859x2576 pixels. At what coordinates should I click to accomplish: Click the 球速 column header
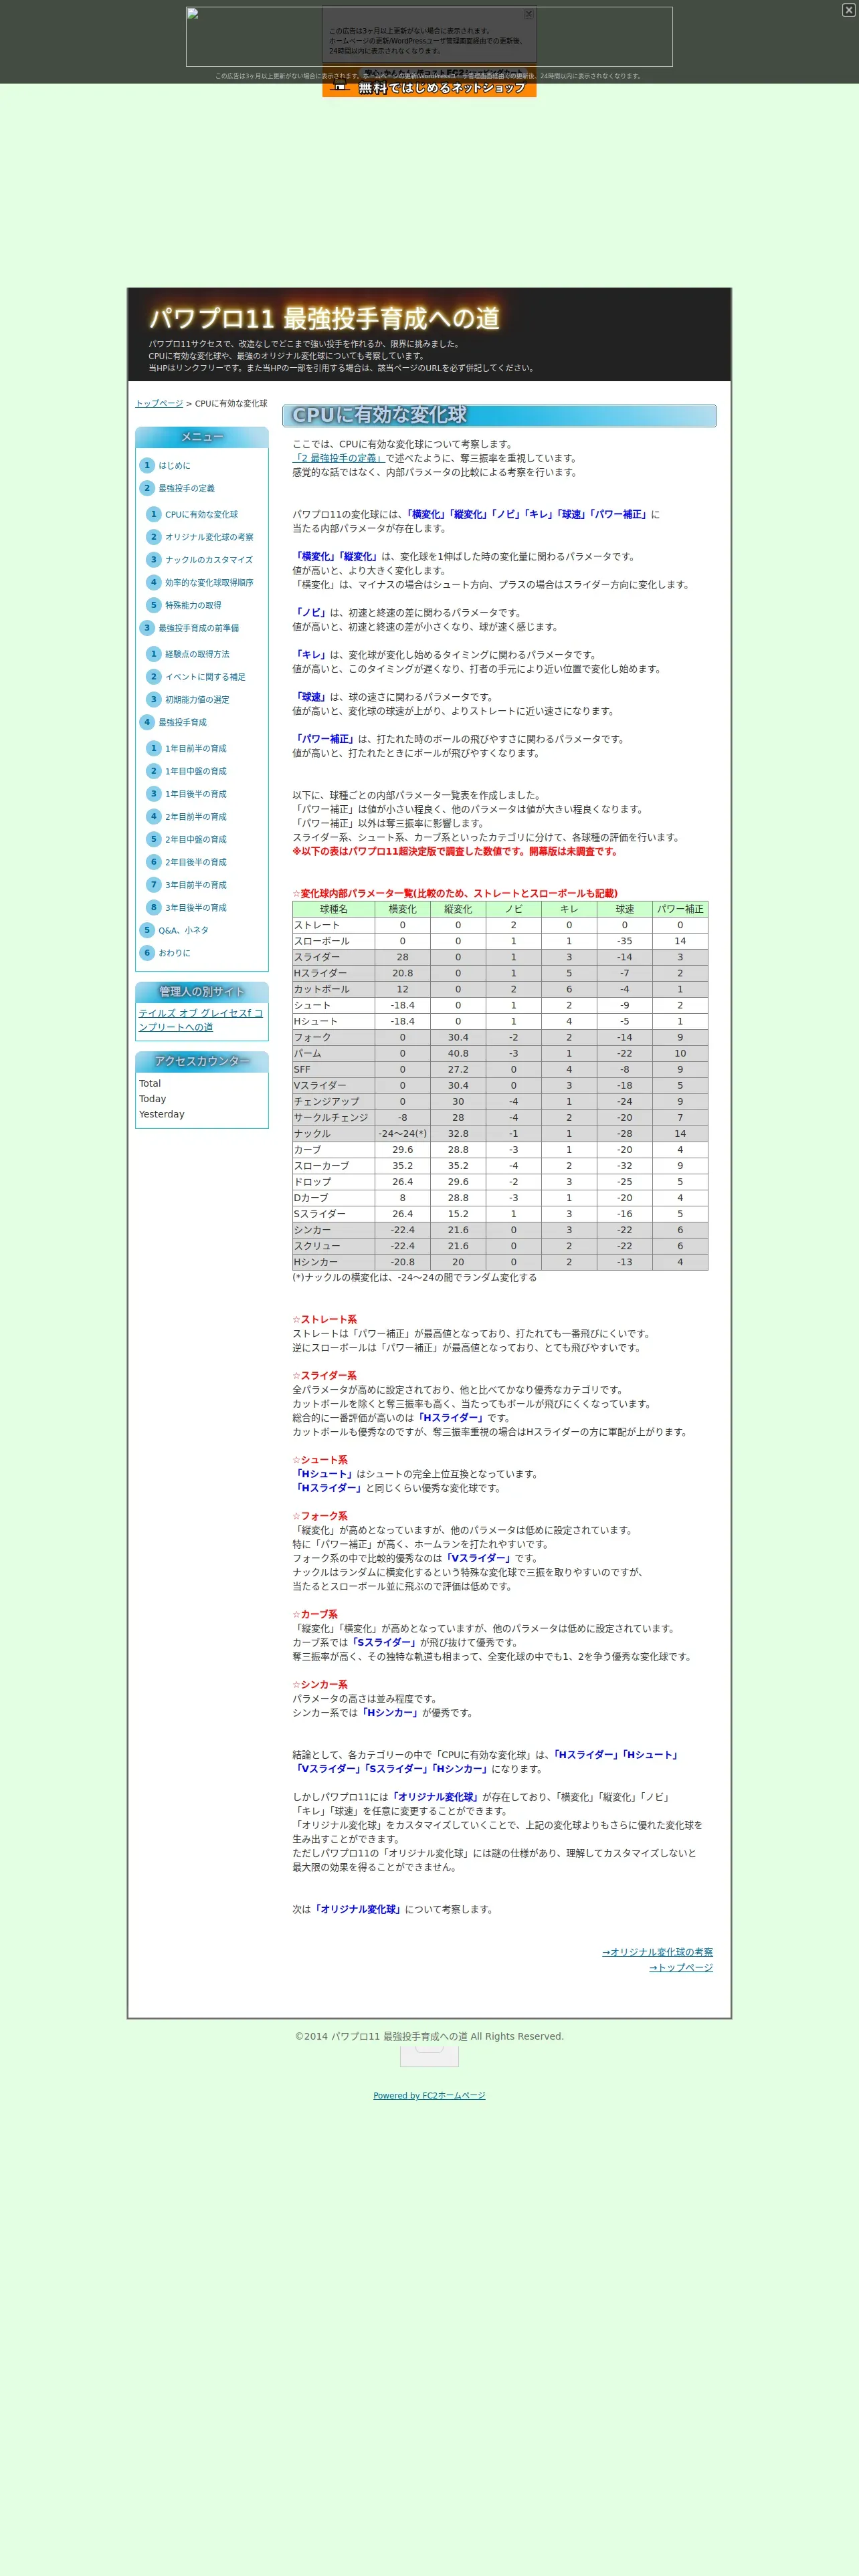(x=625, y=909)
